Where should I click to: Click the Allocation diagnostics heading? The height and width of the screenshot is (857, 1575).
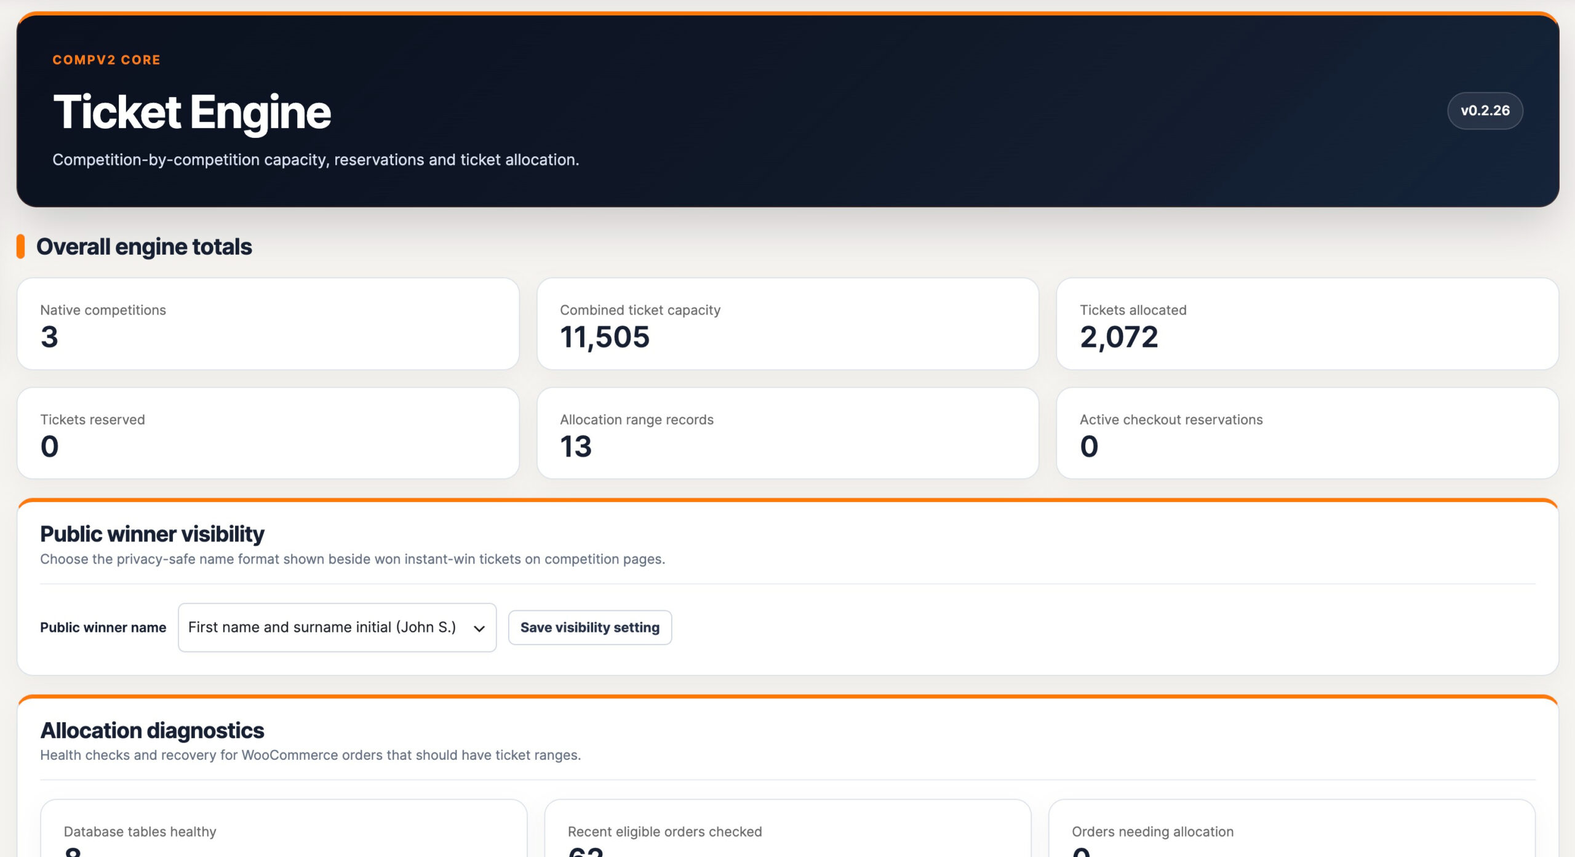(x=152, y=730)
